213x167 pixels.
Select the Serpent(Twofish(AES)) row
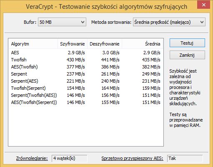click(86, 95)
